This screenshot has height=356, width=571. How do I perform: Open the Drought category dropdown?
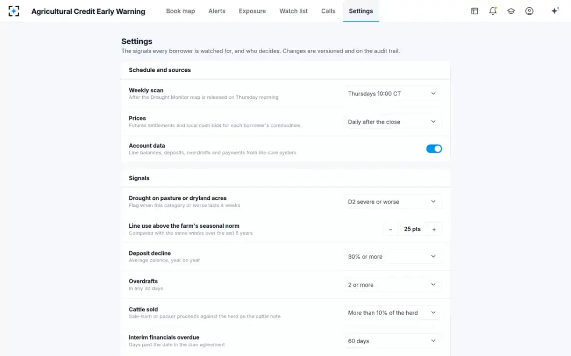[x=393, y=202]
